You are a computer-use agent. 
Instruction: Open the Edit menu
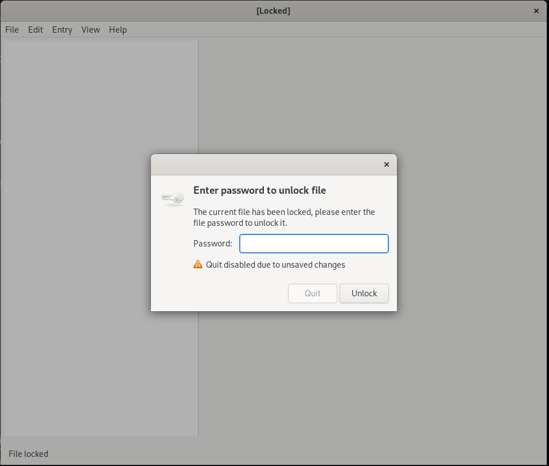pyautogui.click(x=36, y=30)
